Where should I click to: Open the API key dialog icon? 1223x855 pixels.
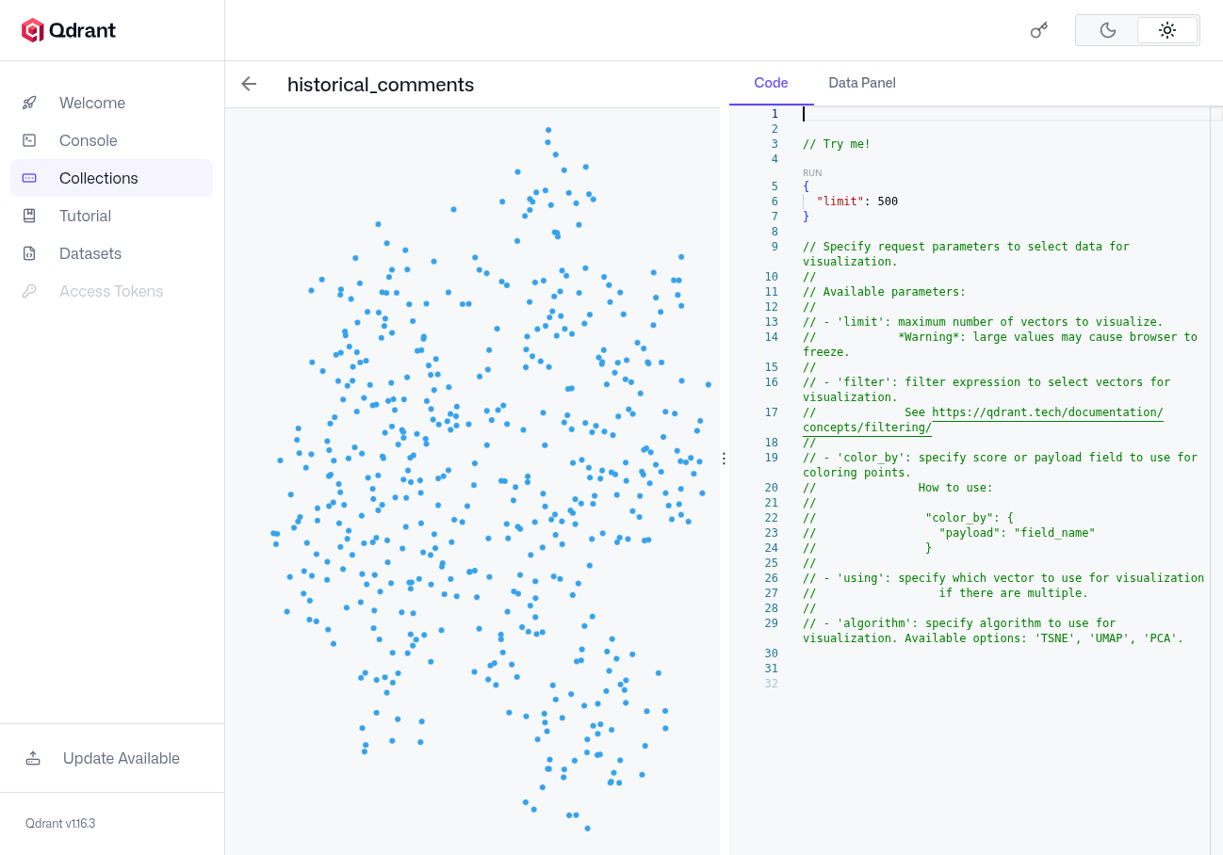[1038, 30]
